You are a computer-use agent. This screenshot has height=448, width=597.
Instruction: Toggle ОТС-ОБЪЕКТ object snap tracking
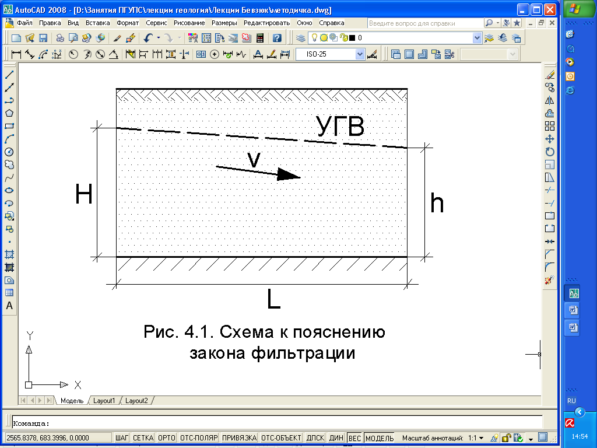(281, 438)
